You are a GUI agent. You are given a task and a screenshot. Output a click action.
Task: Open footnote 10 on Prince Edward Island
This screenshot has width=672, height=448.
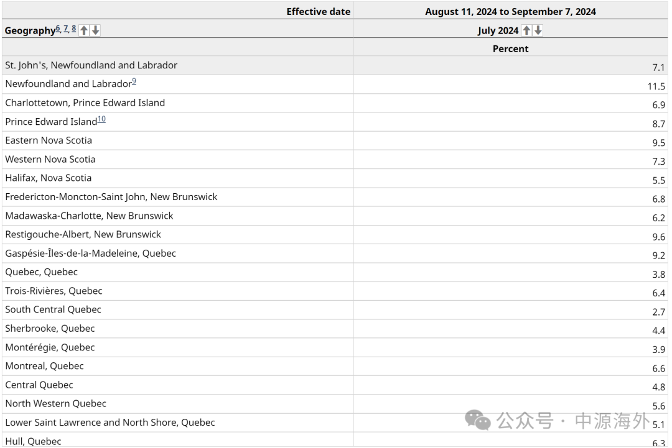pyautogui.click(x=101, y=119)
